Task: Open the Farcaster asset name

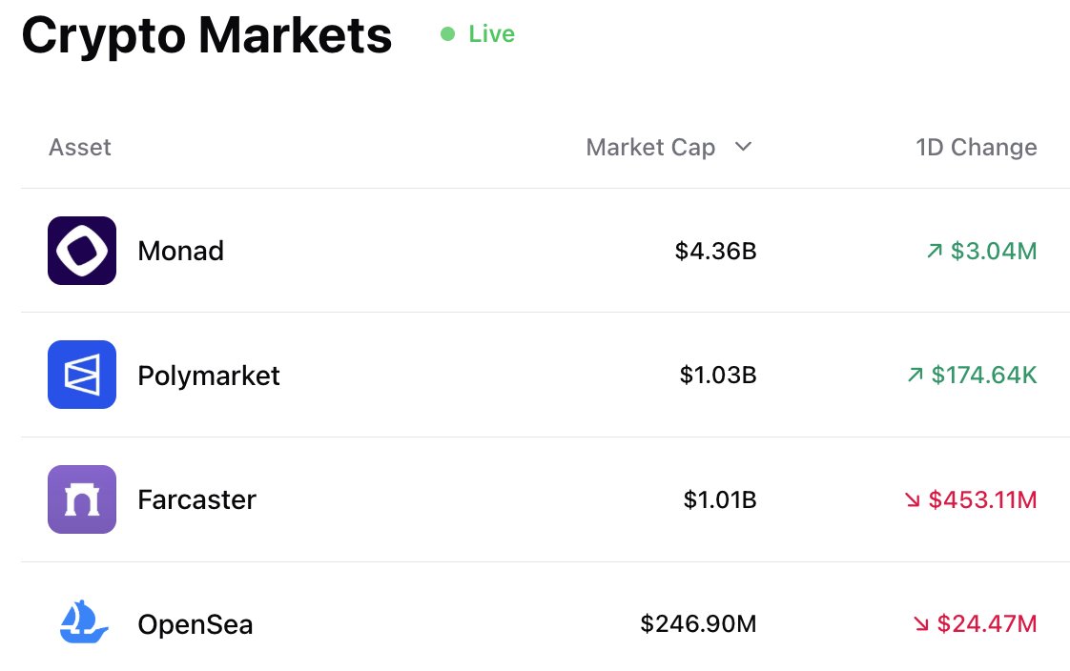Action: tap(196, 499)
